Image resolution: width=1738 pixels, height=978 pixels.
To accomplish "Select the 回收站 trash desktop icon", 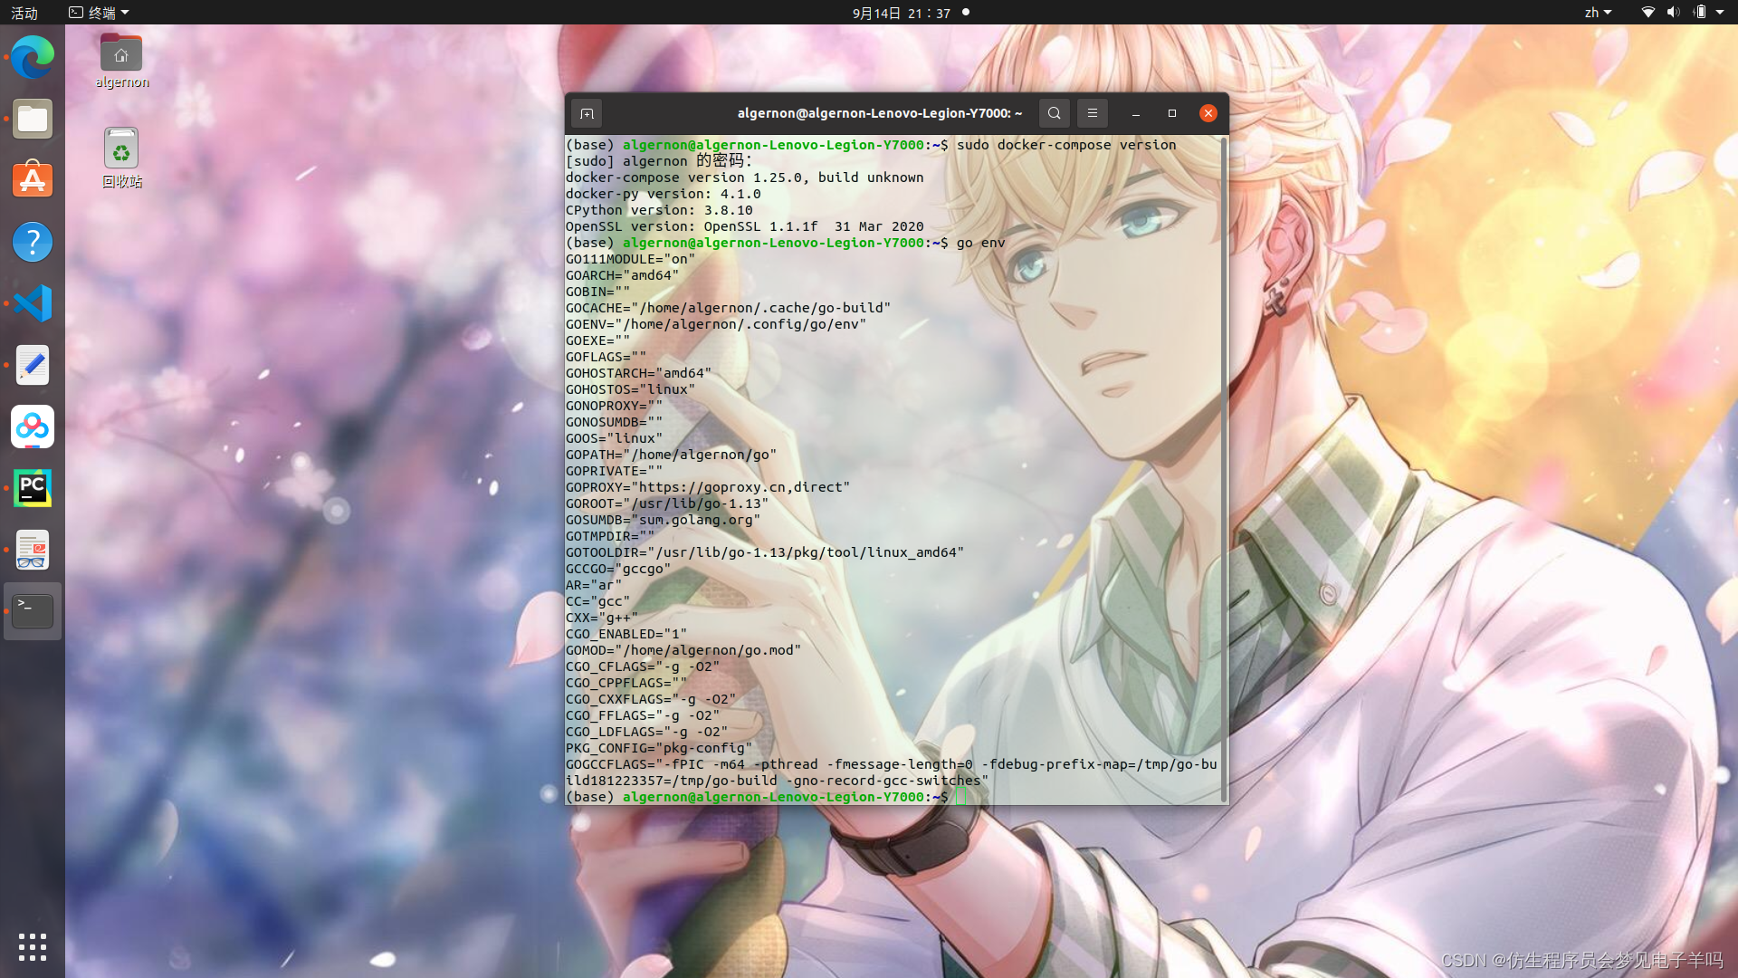I will click(x=121, y=158).
